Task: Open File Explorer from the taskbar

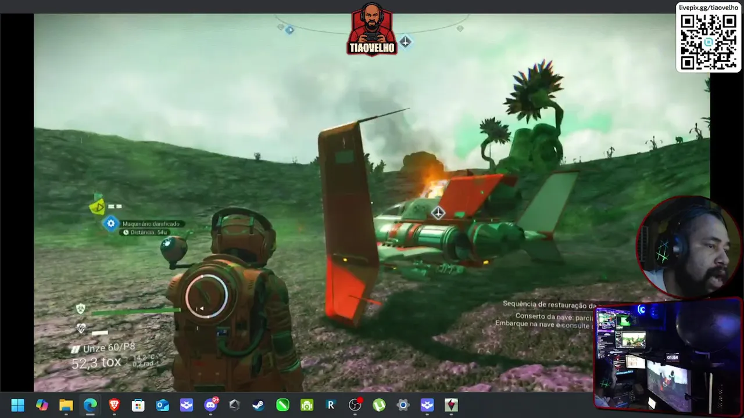Action: (x=66, y=405)
